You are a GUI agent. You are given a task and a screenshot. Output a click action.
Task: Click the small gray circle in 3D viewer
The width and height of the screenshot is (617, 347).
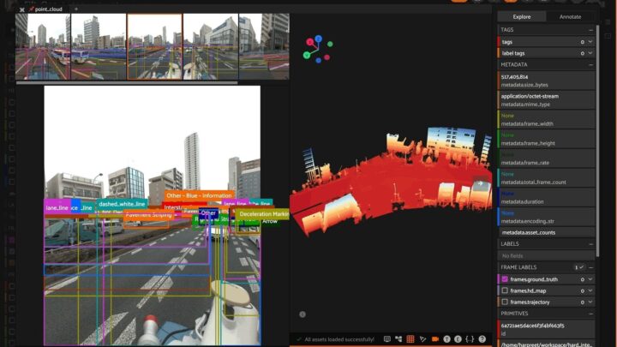[x=303, y=314]
